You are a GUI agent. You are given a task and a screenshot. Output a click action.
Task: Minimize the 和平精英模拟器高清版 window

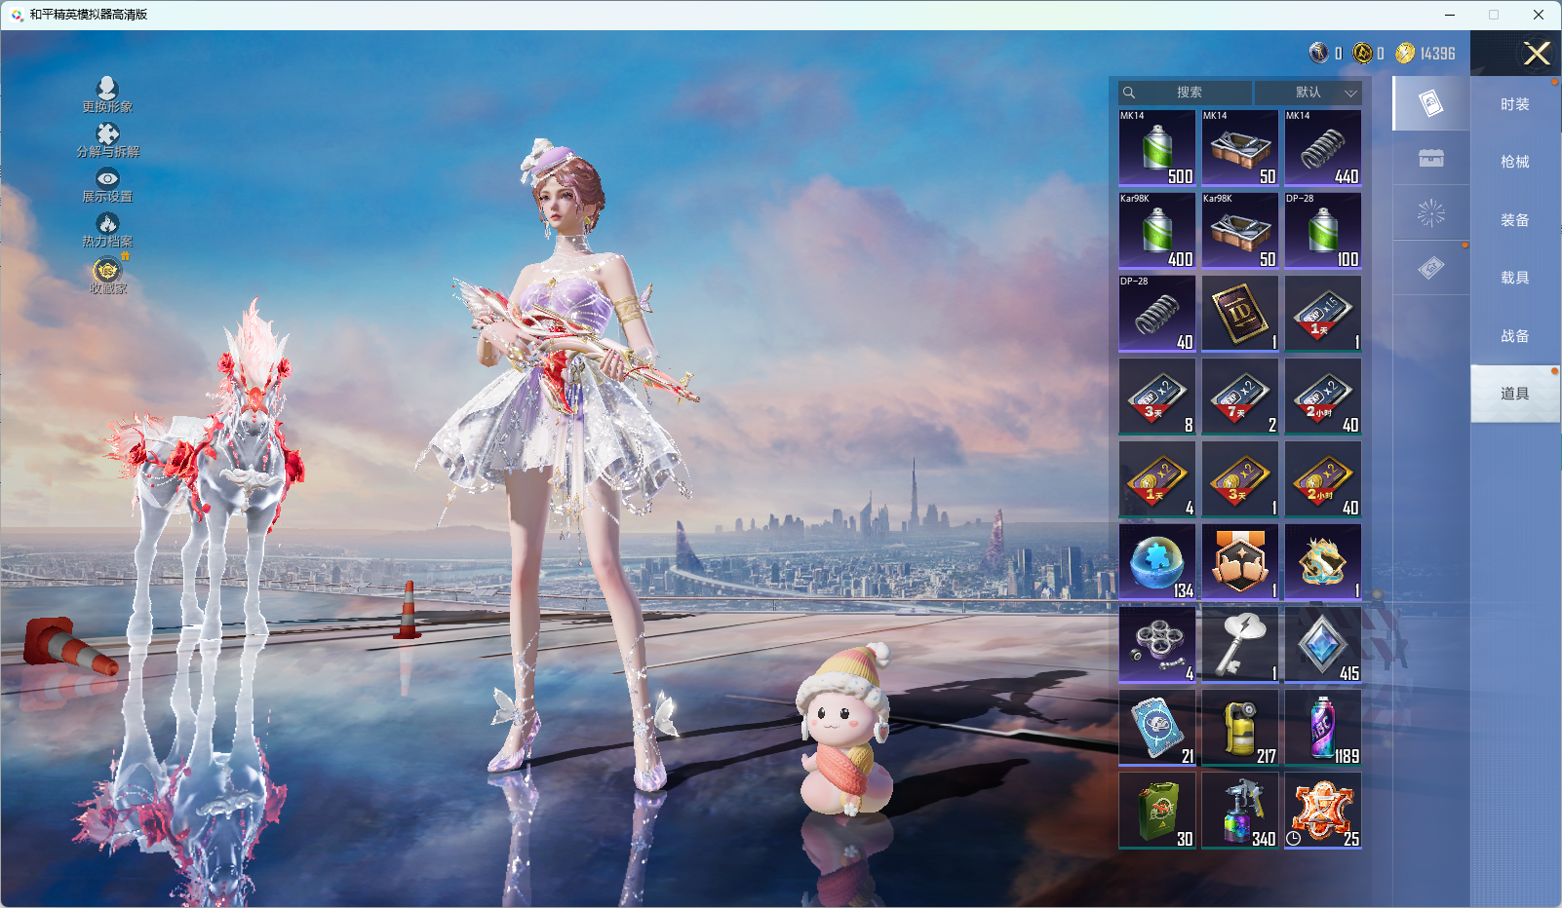1450,15
